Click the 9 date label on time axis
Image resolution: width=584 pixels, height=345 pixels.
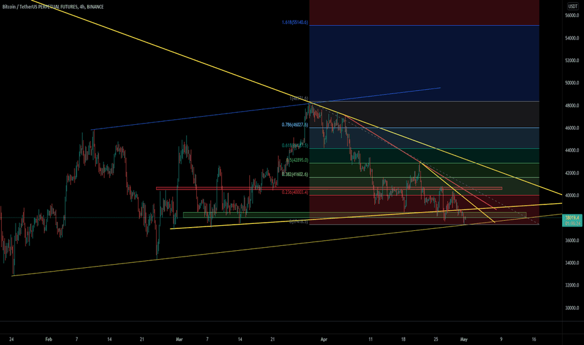501,339
